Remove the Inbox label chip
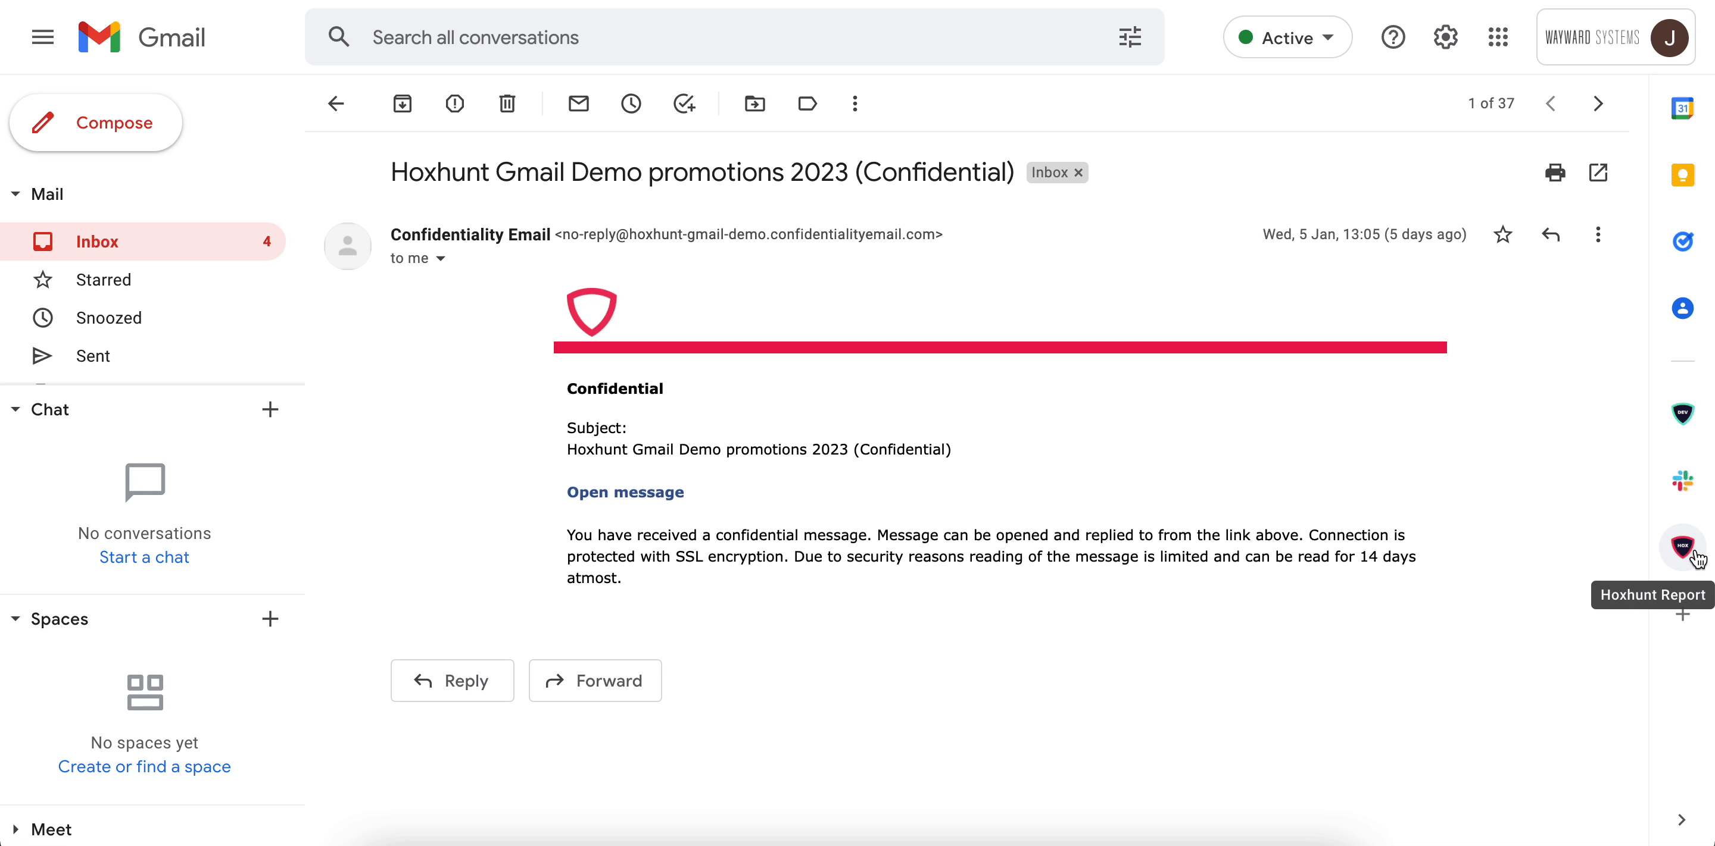 1078,173
